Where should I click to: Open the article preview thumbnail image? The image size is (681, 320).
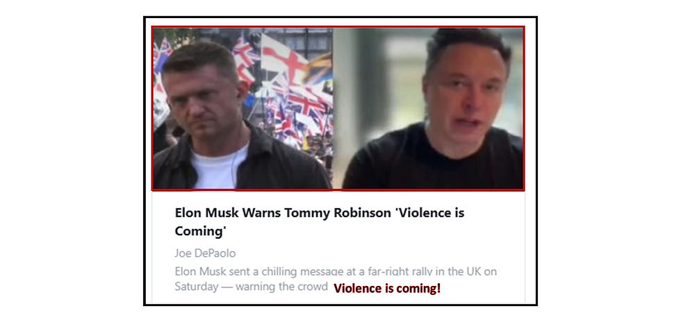click(x=338, y=108)
